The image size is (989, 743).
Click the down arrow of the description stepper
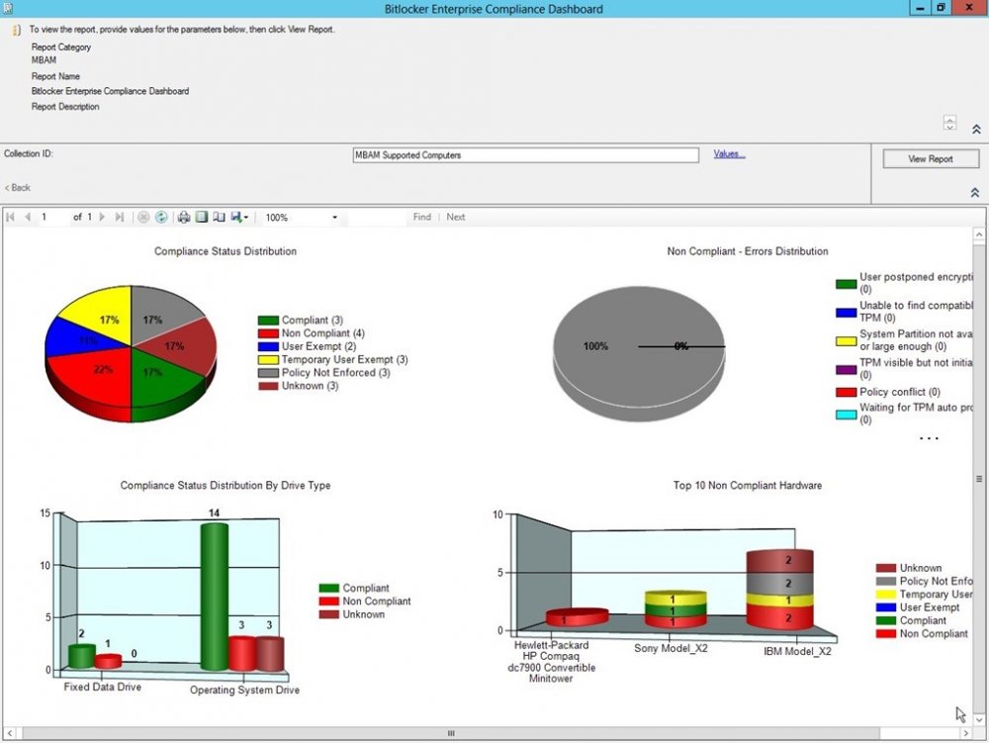(x=949, y=127)
